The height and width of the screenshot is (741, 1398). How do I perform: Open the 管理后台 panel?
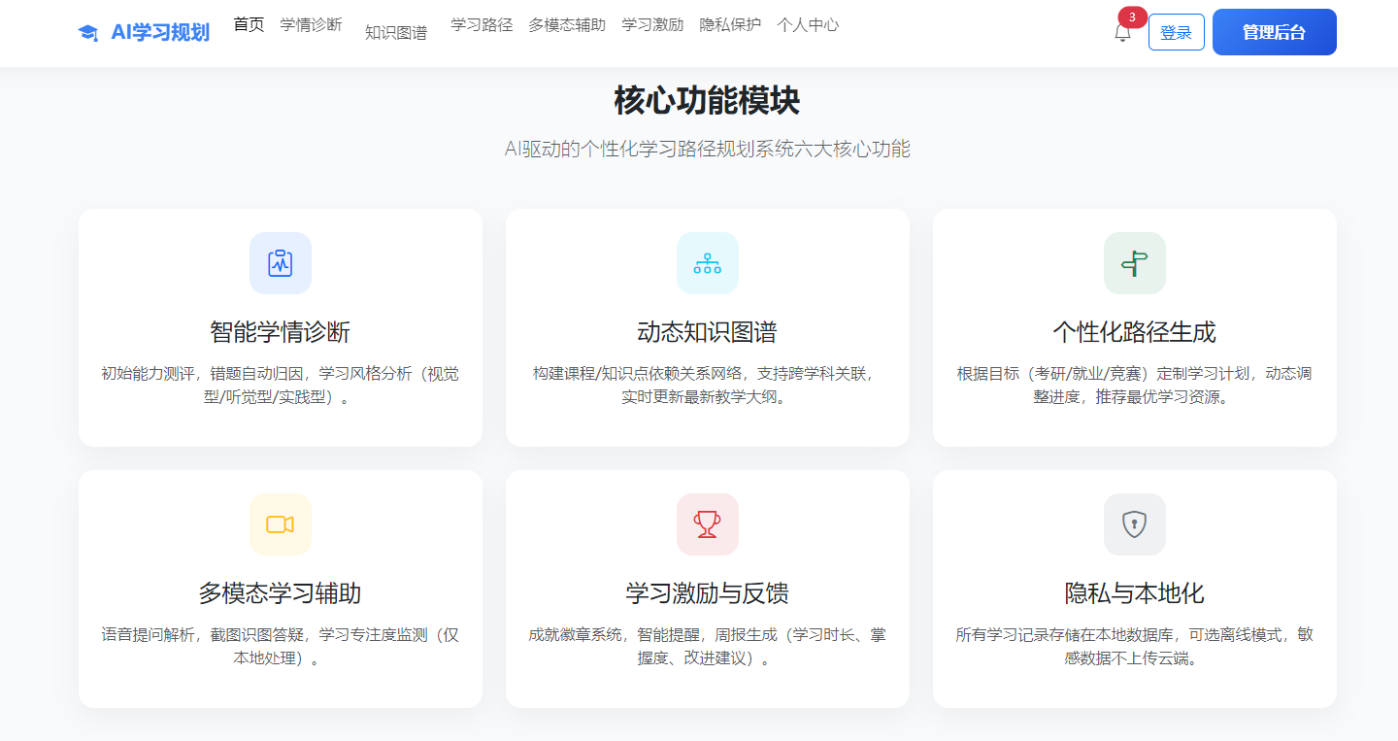tap(1274, 31)
